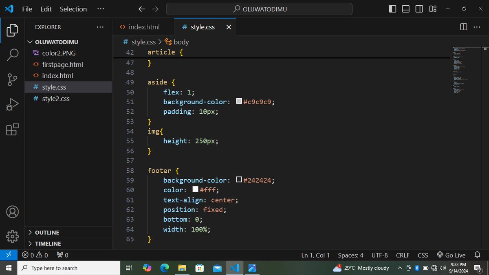Image resolution: width=489 pixels, height=275 pixels.
Task: Start Go Live server
Action: tap(451, 255)
